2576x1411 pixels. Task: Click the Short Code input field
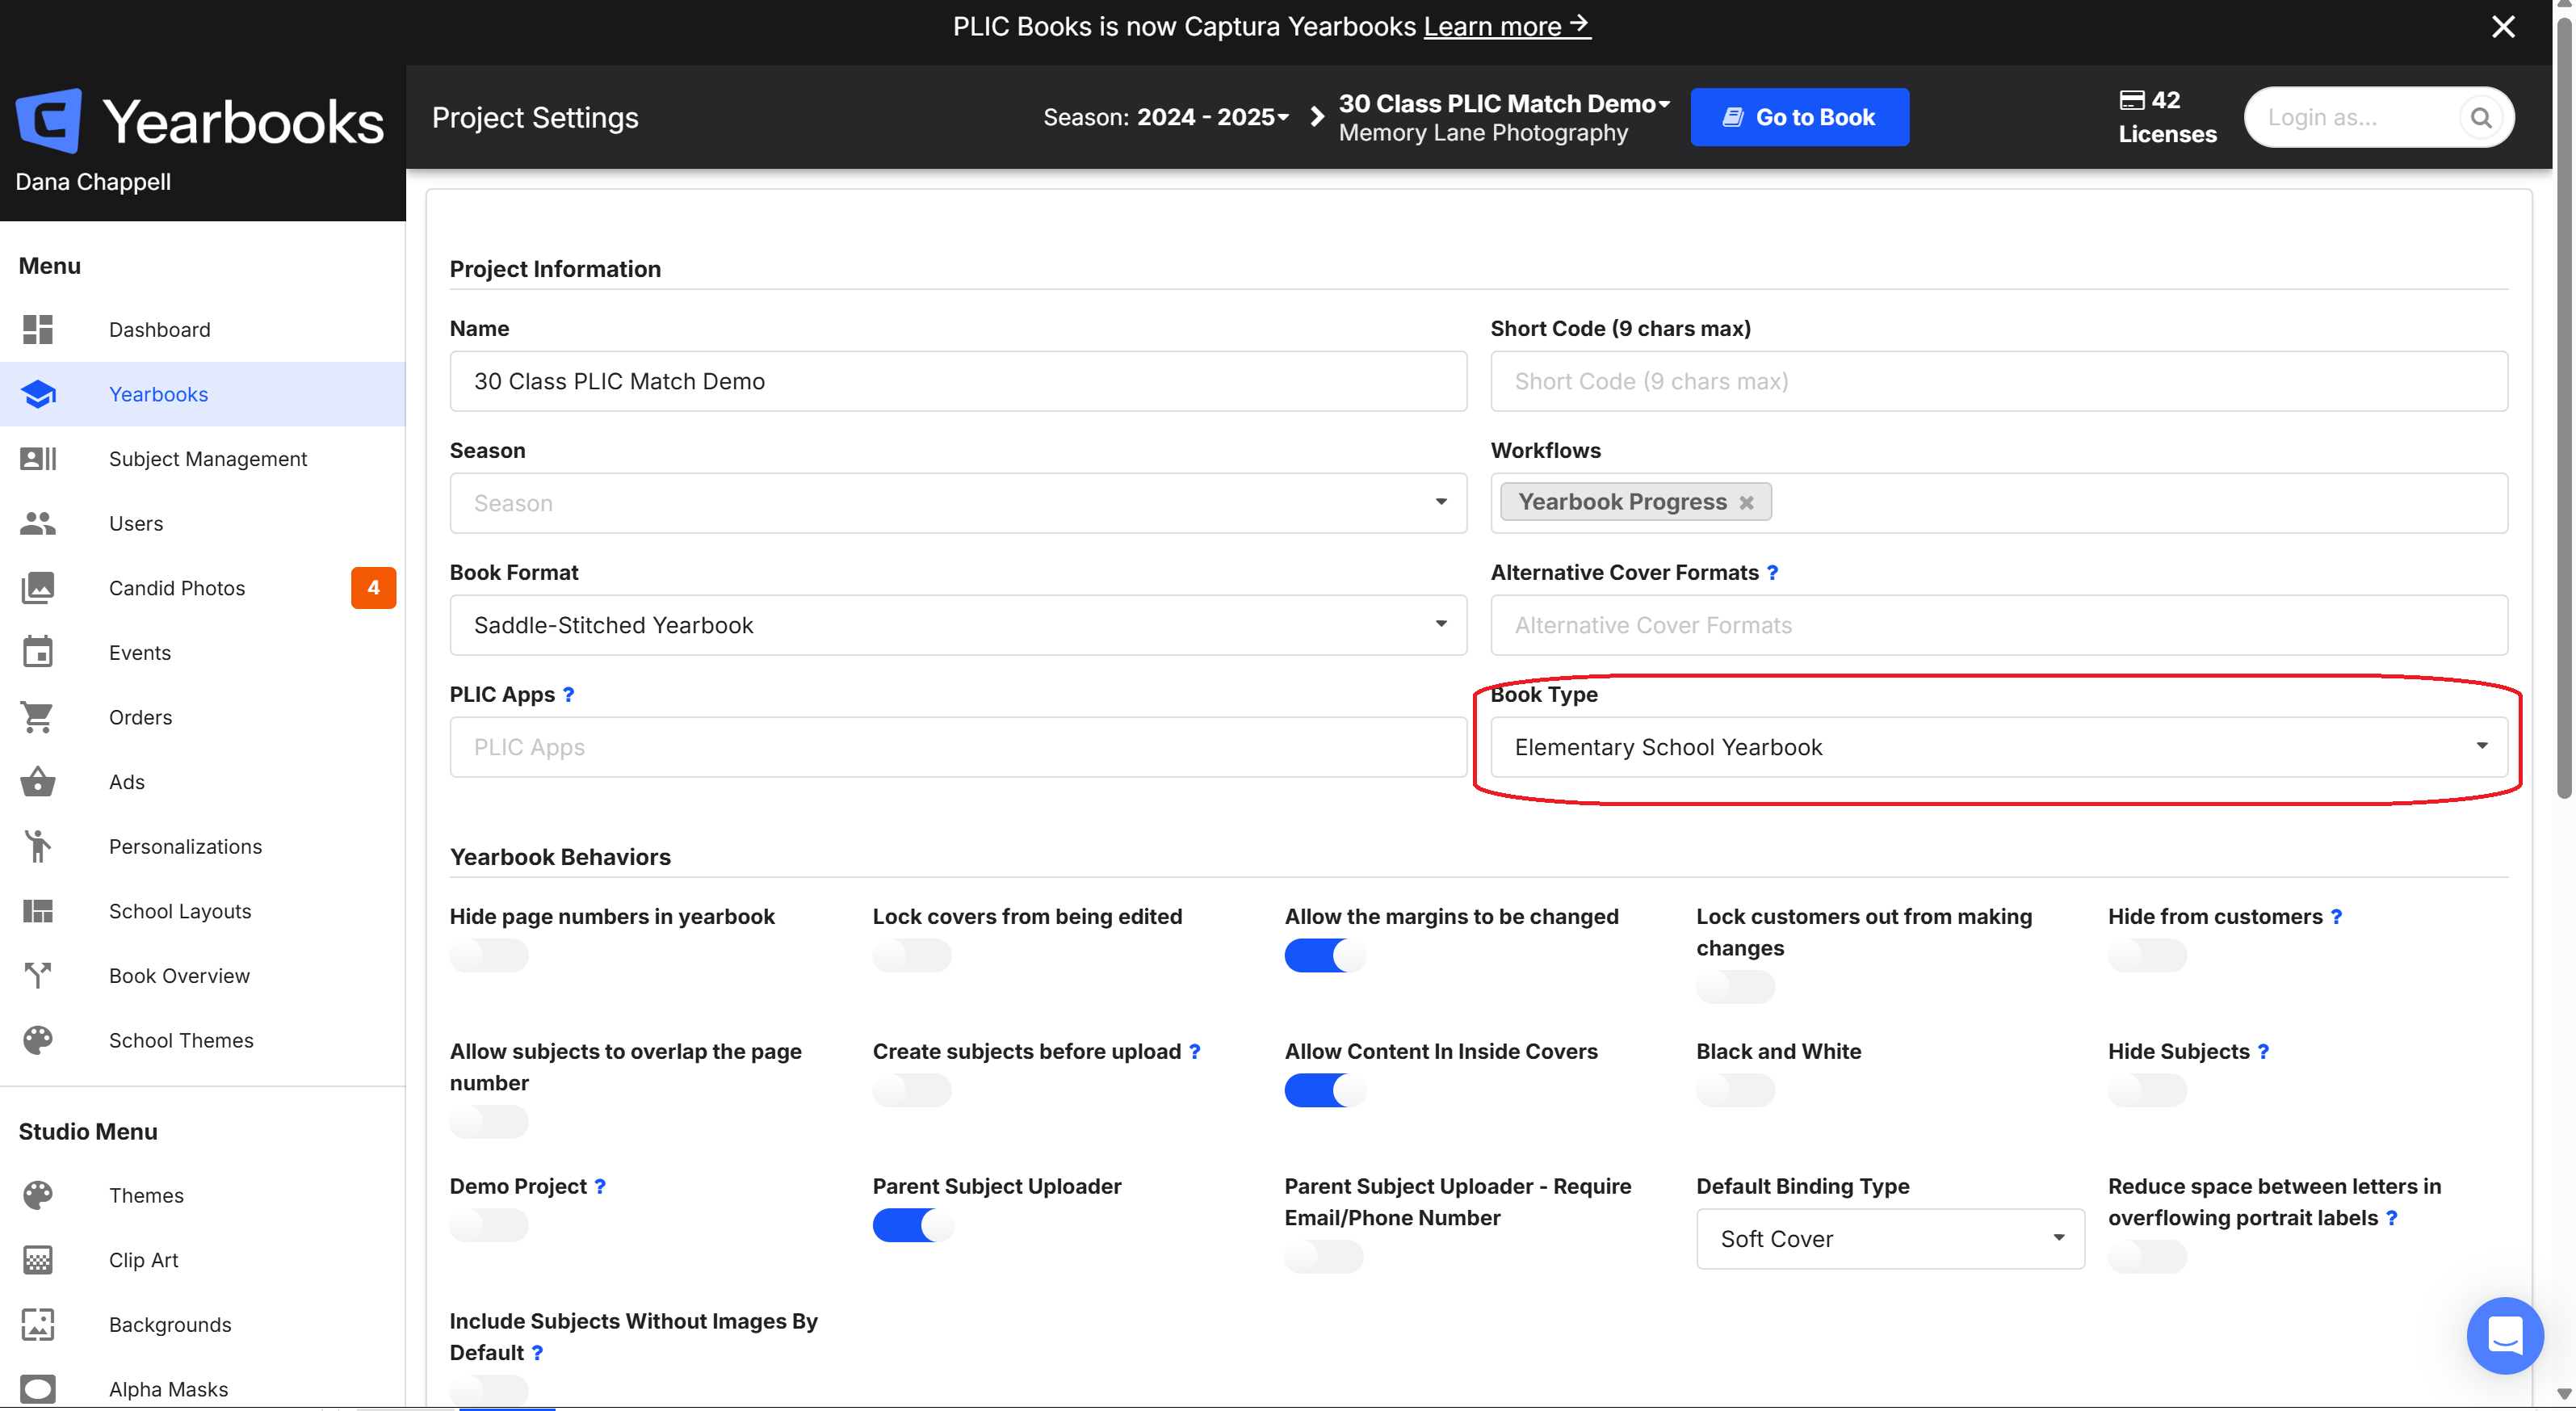1999,381
